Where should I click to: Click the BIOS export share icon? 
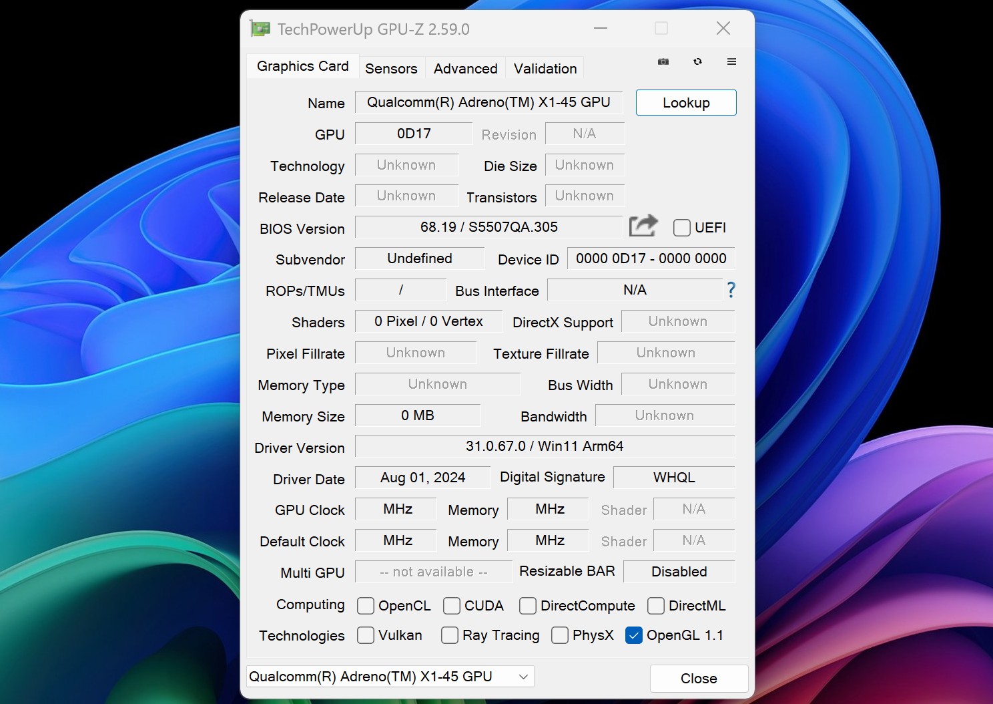pos(643,226)
